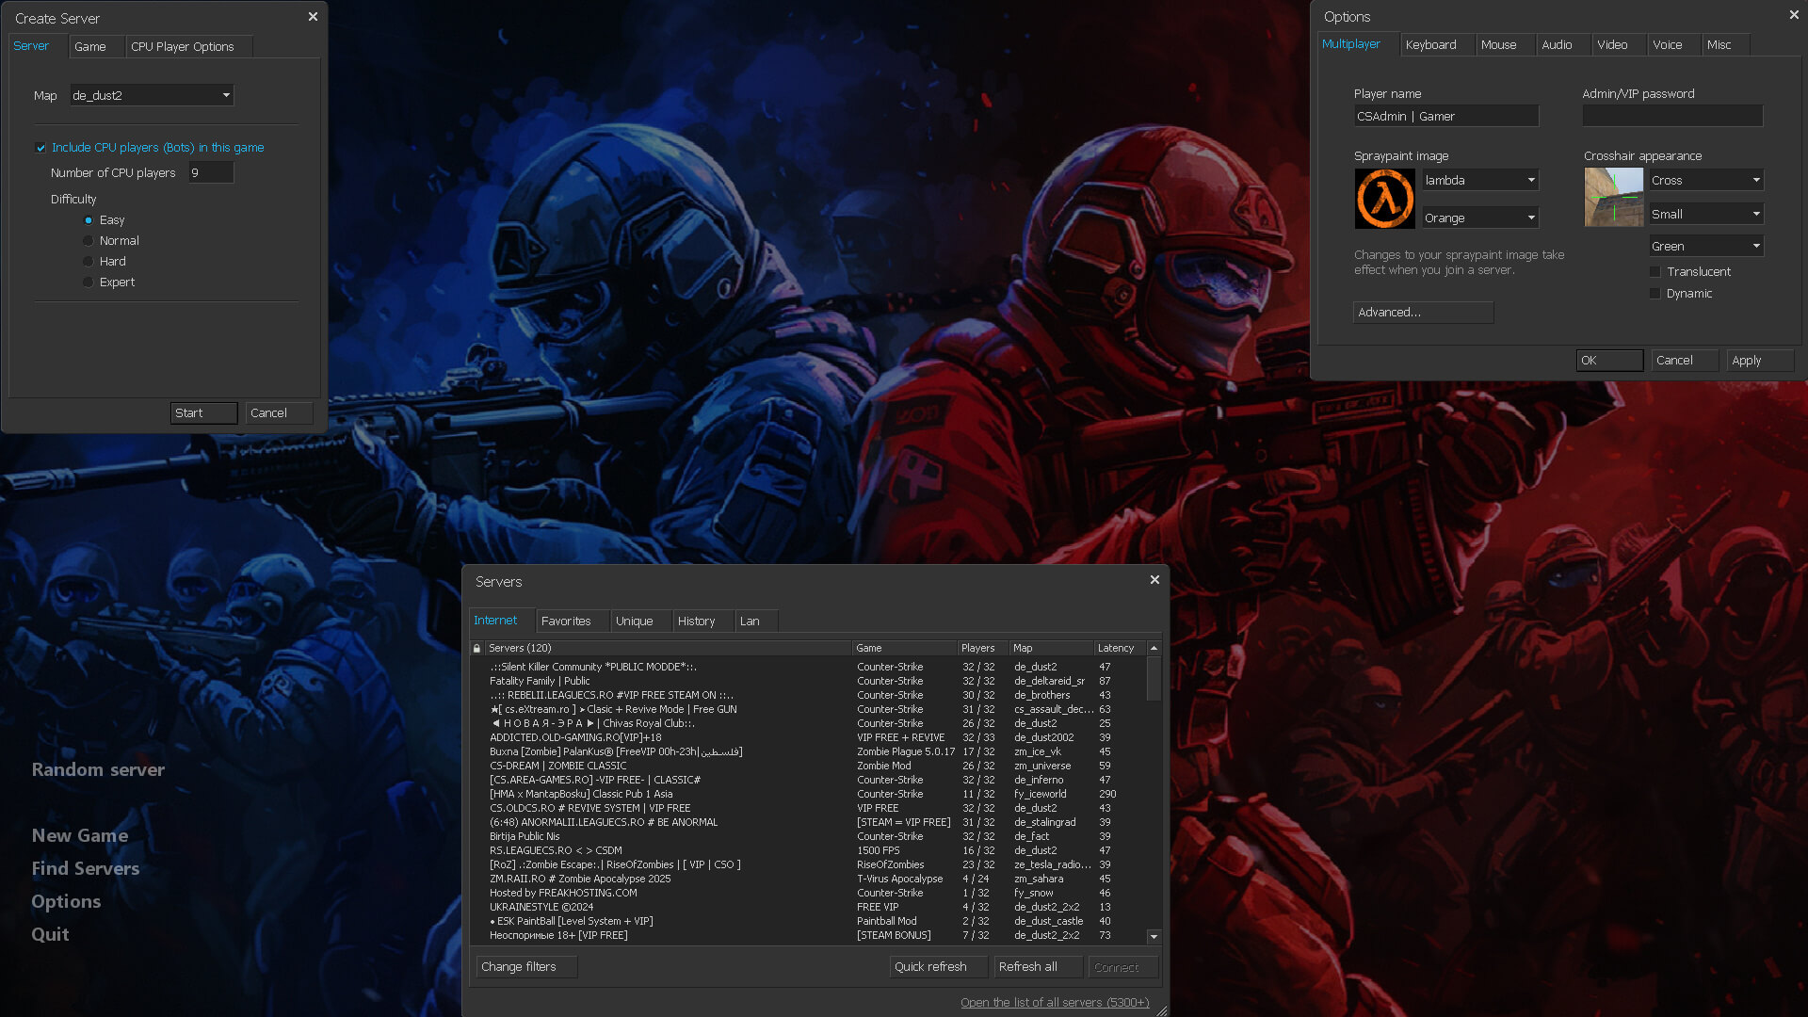
Task: Click Cancel in Options window
Action: point(1685,361)
